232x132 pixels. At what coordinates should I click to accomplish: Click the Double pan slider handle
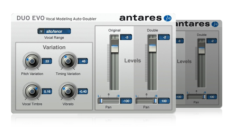155,101
